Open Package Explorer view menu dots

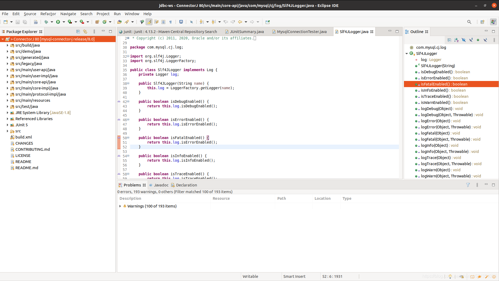94,31
